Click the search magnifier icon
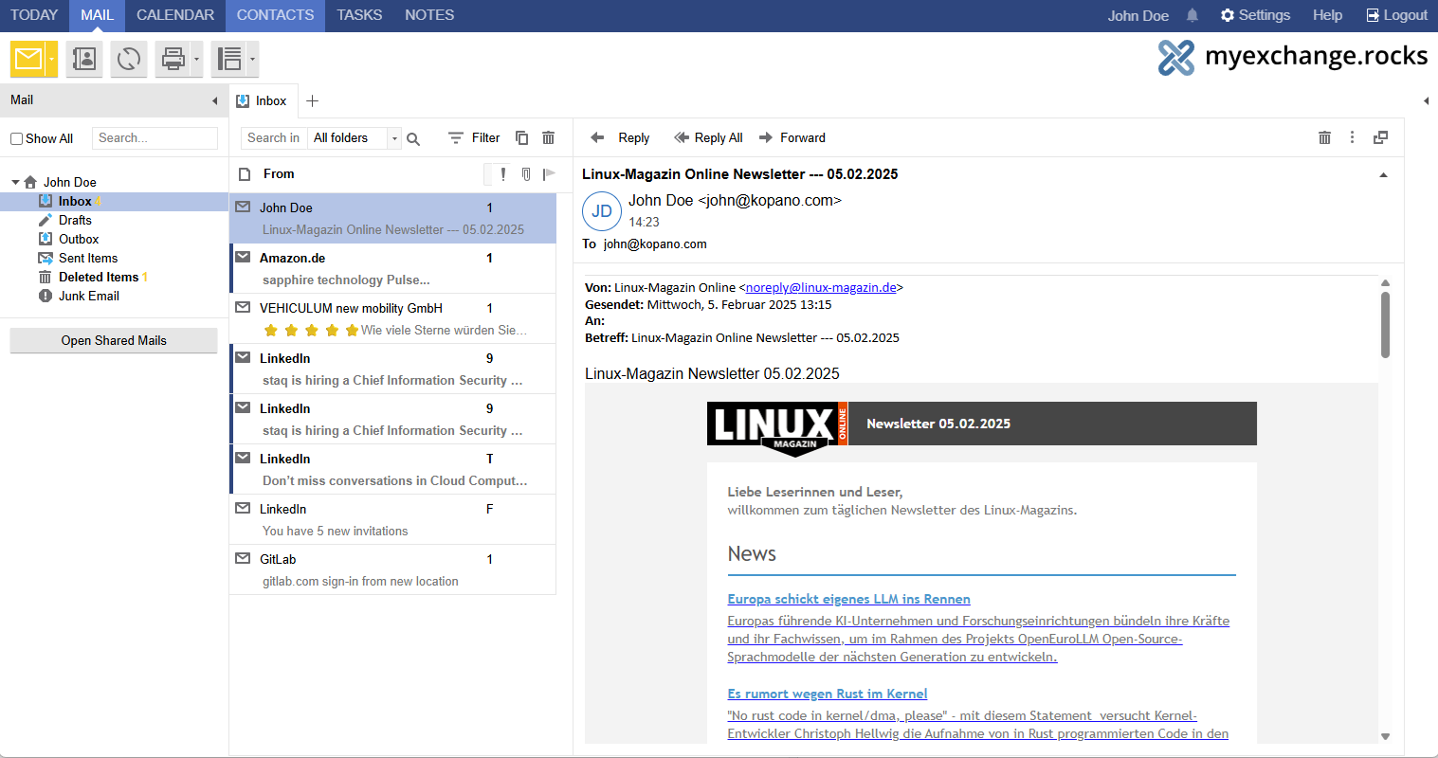This screenshot has width=1438, height=758. (x=413, y=138)
